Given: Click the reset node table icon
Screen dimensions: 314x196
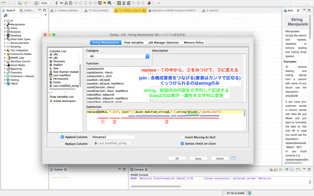Looking at the screenshot, I should tap(100, 3).
